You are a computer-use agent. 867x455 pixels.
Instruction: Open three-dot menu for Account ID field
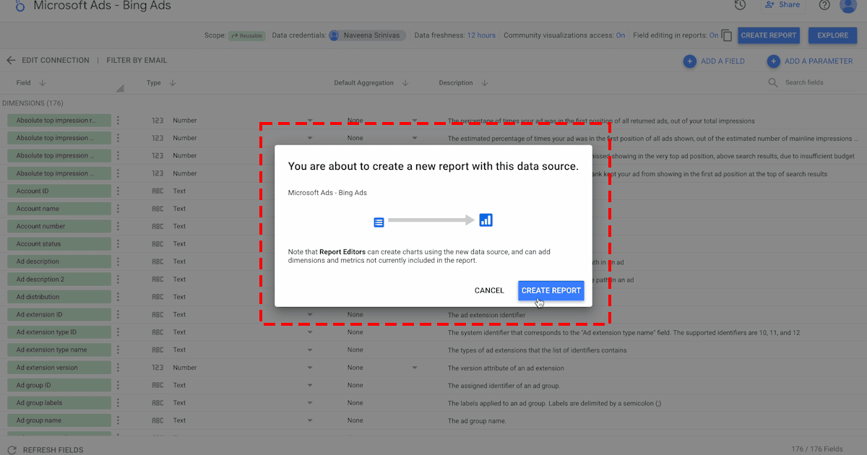pyautogui.click(x=118, y=191)
